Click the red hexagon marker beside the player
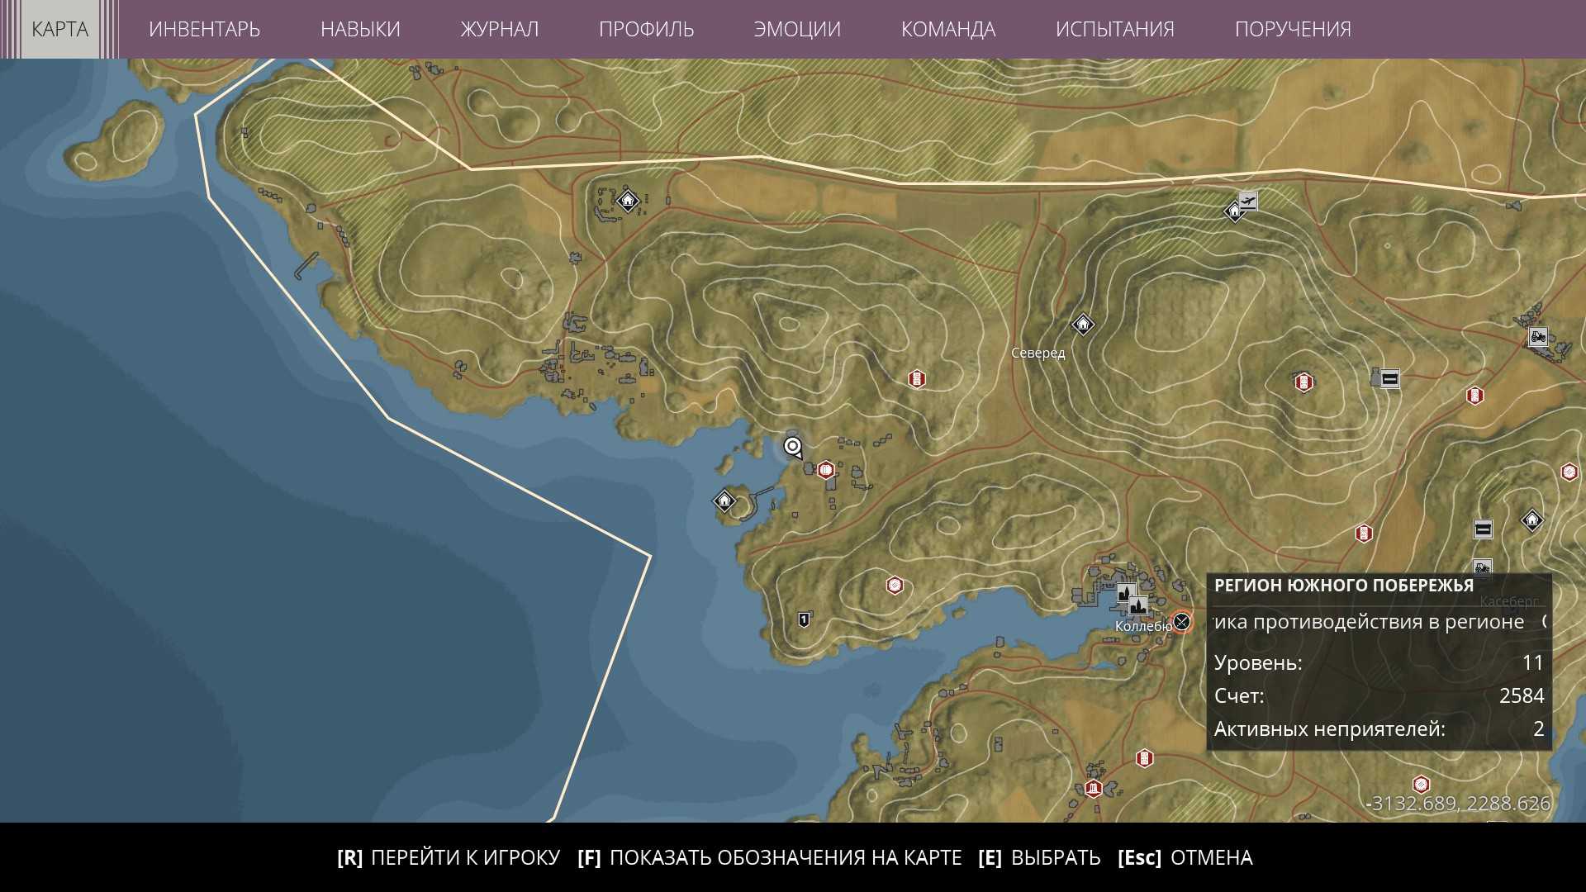The image size is (1586, 892). [x=825, y=471]
